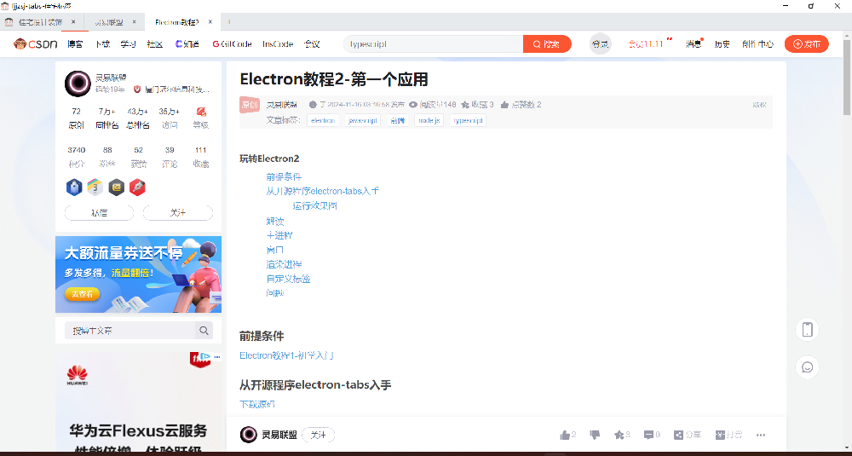
Task: Switch to the 住宅设计装饰 tab
Action: click(41, 22)
